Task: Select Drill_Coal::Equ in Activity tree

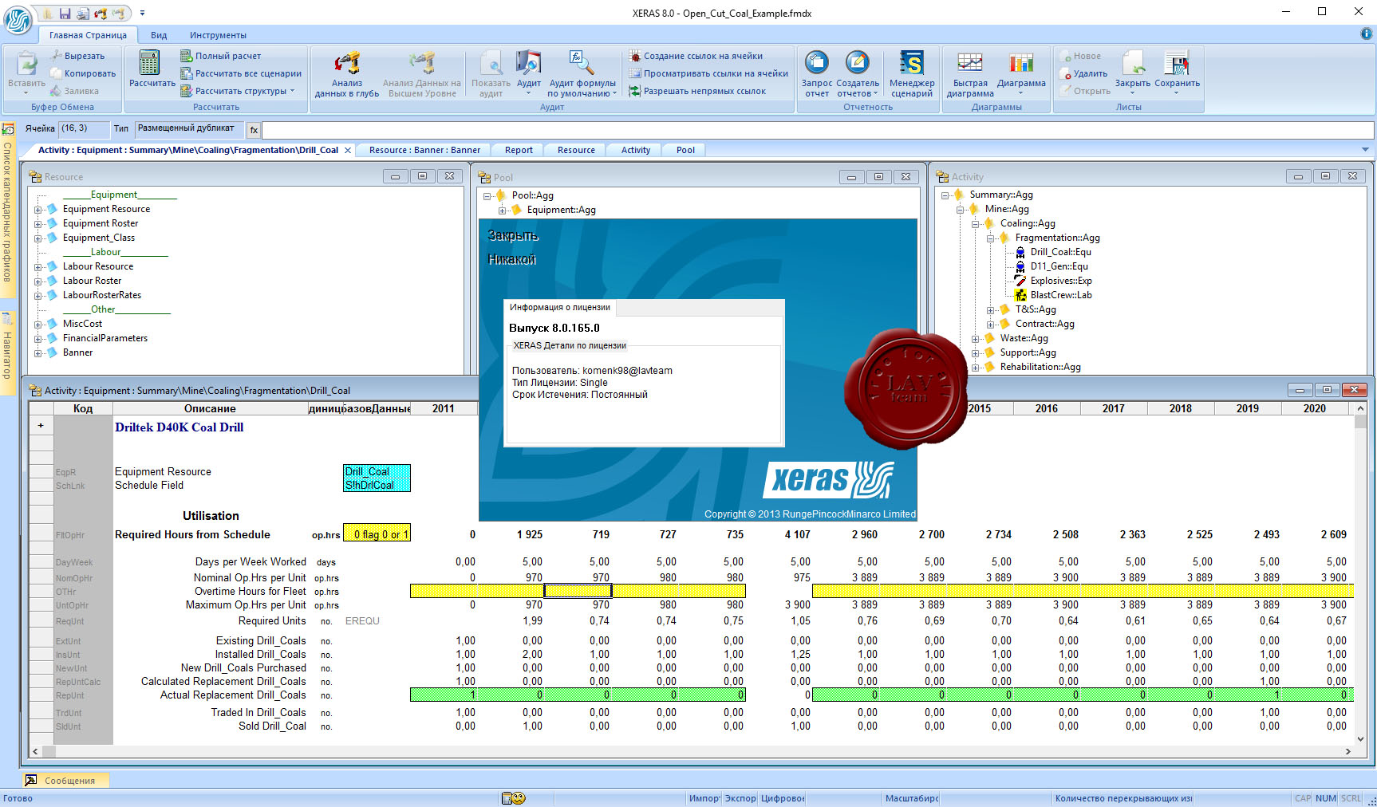Action: [x=1060, y=252]
